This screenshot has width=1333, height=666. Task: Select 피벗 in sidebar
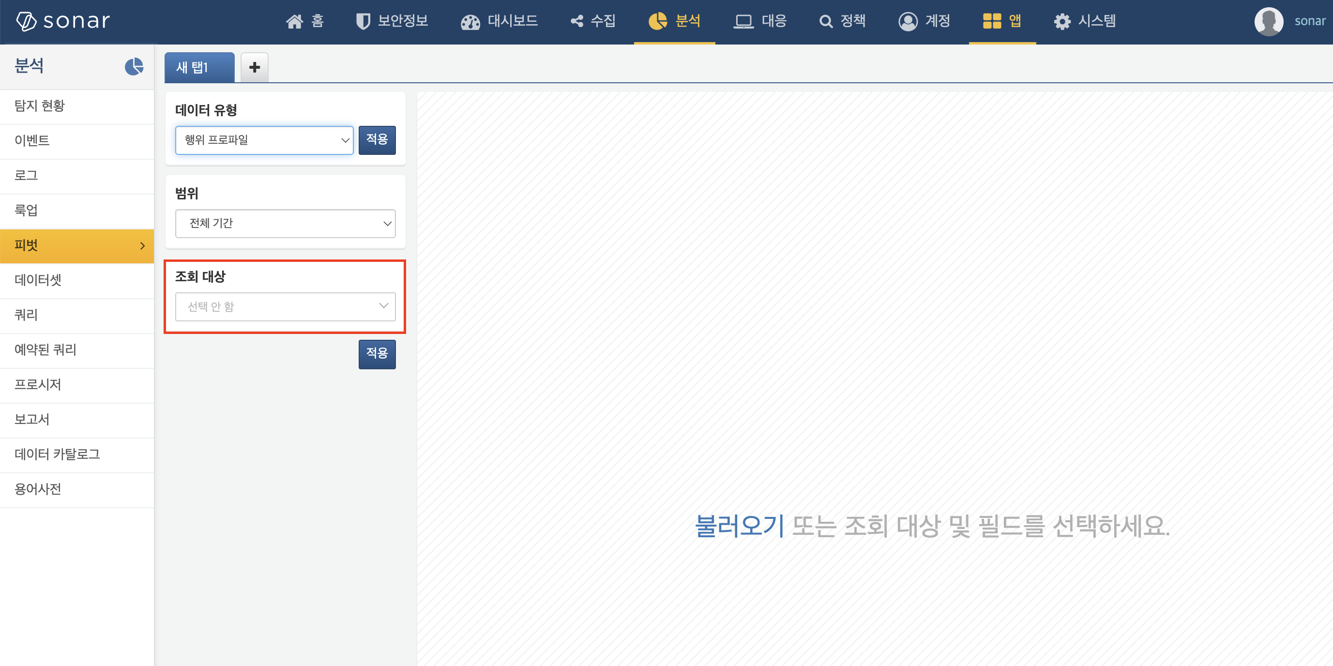click(x=76, y=246)
